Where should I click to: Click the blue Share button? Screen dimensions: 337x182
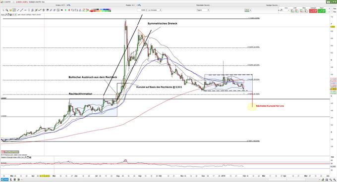(5, 180)
